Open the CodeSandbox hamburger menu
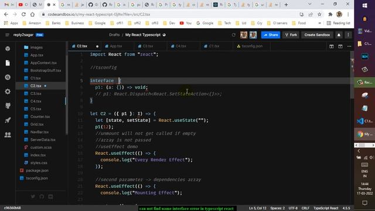Image resolution: width=375 pixels, height=211 pixels. pyautogui.click(x=7, y=35)
